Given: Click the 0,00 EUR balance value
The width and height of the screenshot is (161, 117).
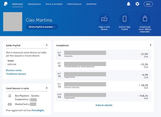Looking at the screenshot, I should pyautogui.click(x=12, y=64).
